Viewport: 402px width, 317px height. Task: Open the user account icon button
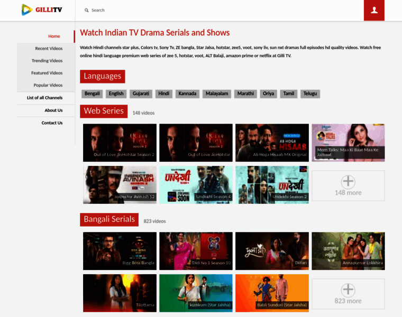374,10
